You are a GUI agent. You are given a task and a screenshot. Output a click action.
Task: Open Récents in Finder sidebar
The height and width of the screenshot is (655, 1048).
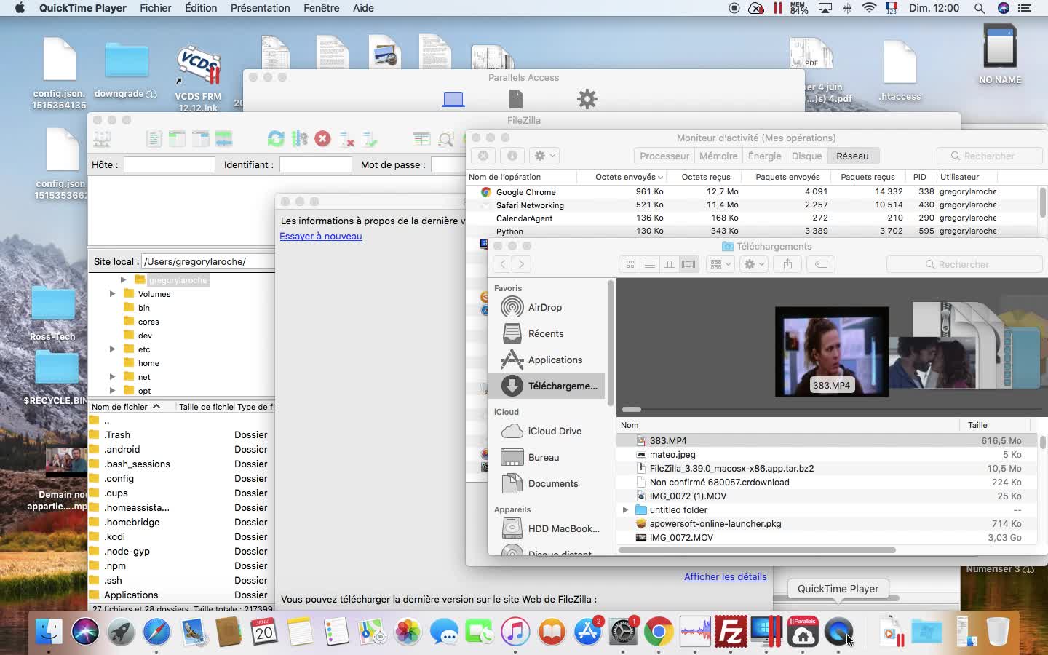tap(546, 333)
